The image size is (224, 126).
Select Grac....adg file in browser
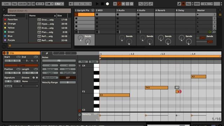click(x=48, y=20)
